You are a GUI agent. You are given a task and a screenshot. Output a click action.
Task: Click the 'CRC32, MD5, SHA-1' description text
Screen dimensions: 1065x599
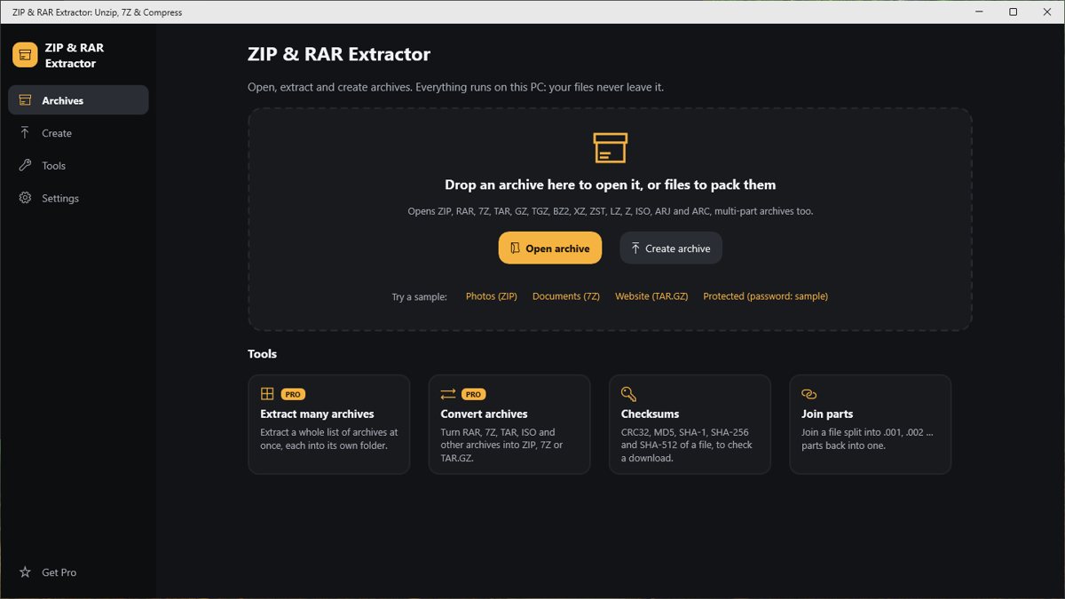click(687, 445)
